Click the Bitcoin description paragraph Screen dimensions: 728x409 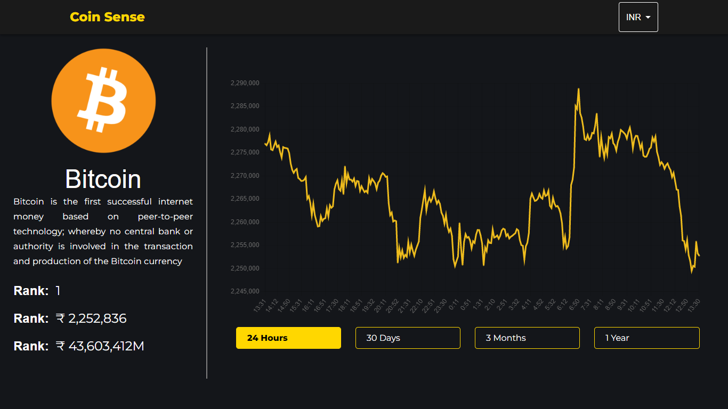coord(103,231)
